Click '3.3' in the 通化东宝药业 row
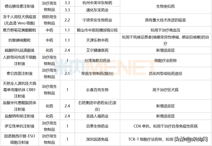This screenshot has height=146, width=212. tap(67, 10)
